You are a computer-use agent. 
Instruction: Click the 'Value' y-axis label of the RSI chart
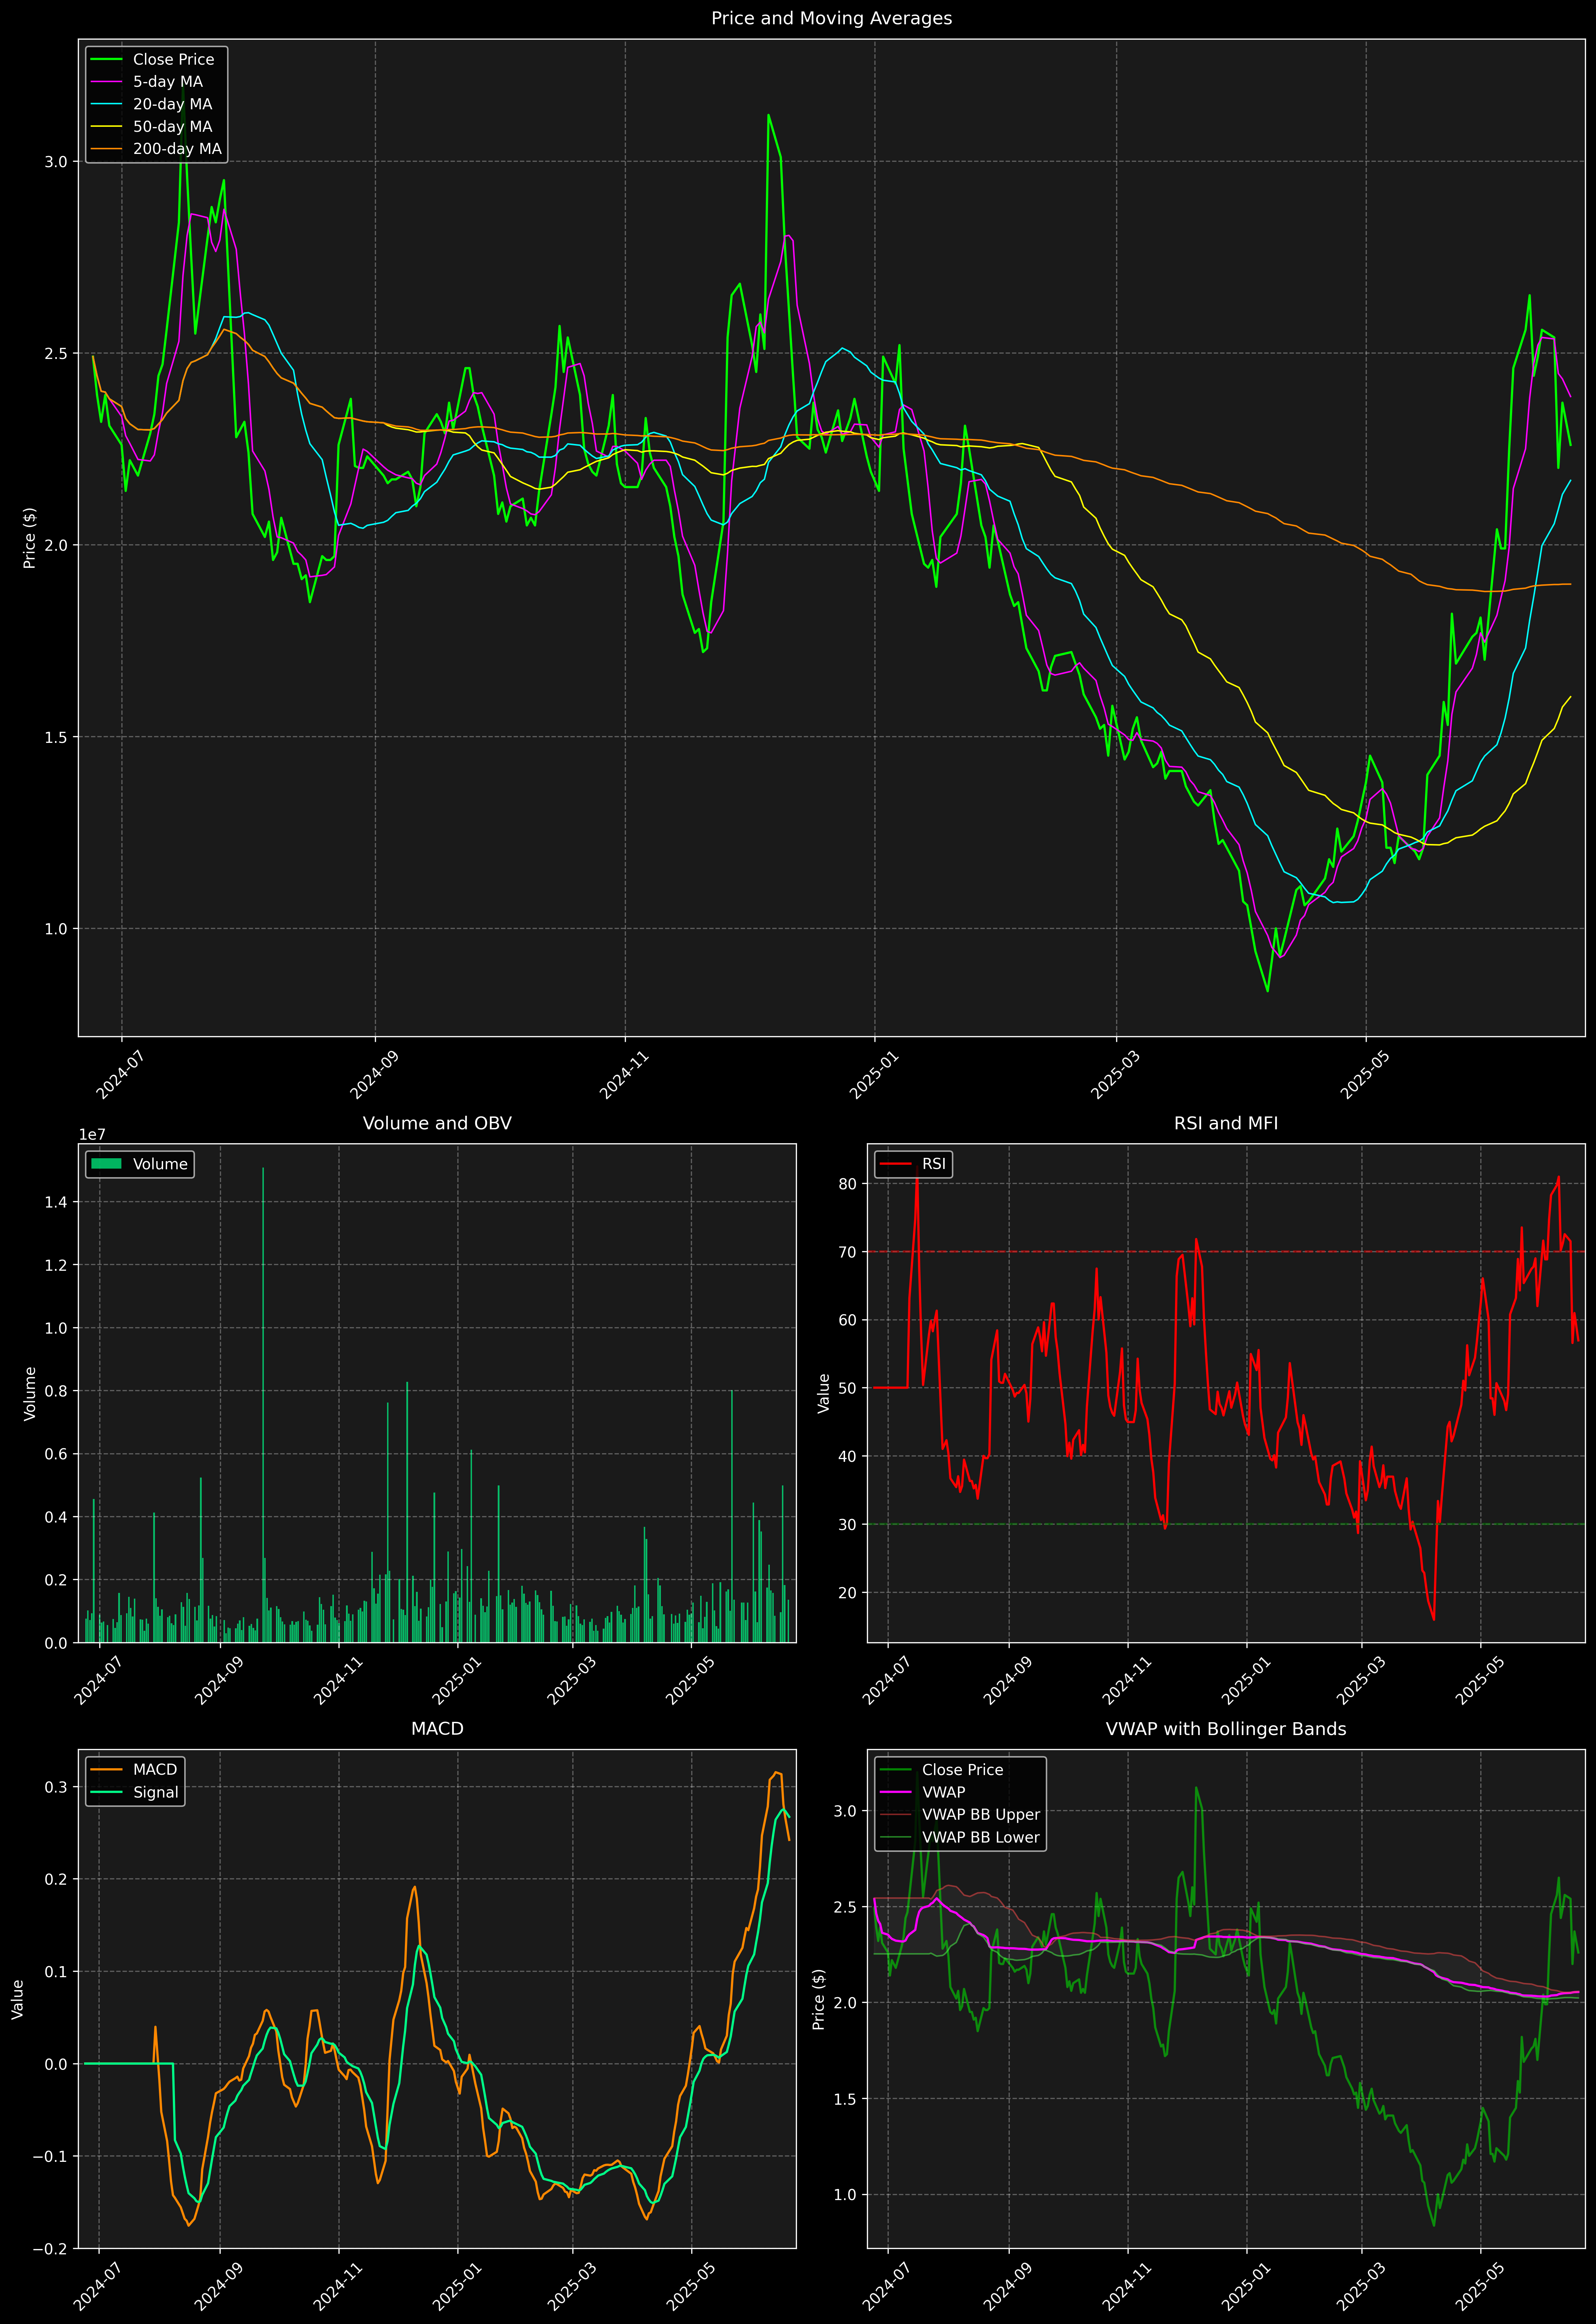(x=824, y=1393)
